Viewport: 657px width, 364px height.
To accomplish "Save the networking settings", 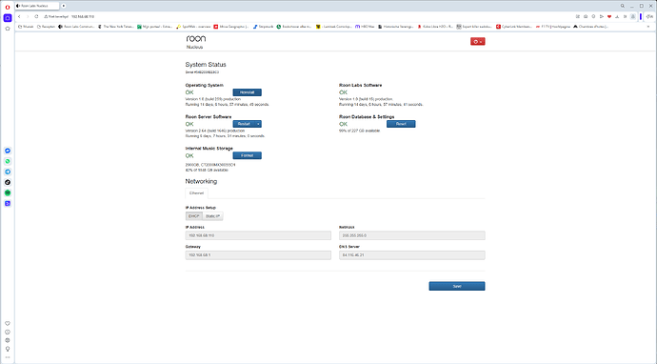I will pyautogui.click(x=457, y=286).
